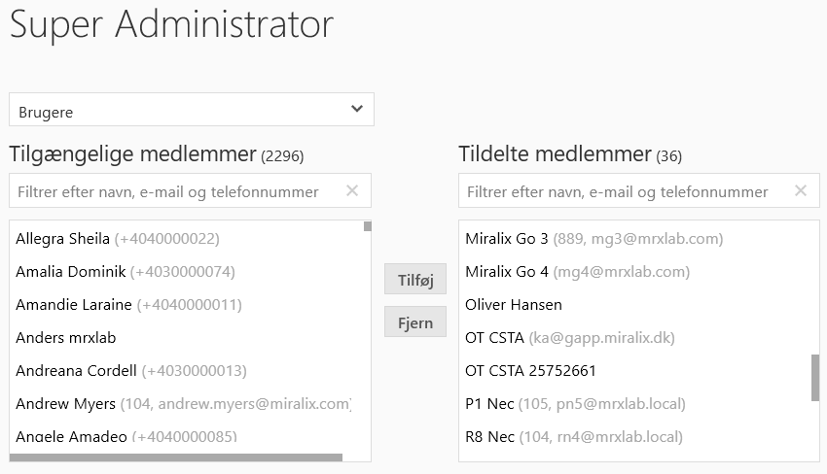Click assigned members vertical scrollbar thumb
Viewport: 827px width, 474px height.
[x=815, y=377]
